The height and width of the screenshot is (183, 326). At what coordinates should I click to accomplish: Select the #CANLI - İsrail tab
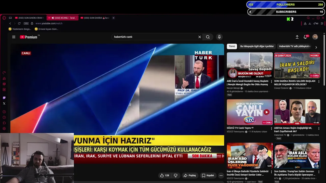pyautogui.click(x=63, y=18)
